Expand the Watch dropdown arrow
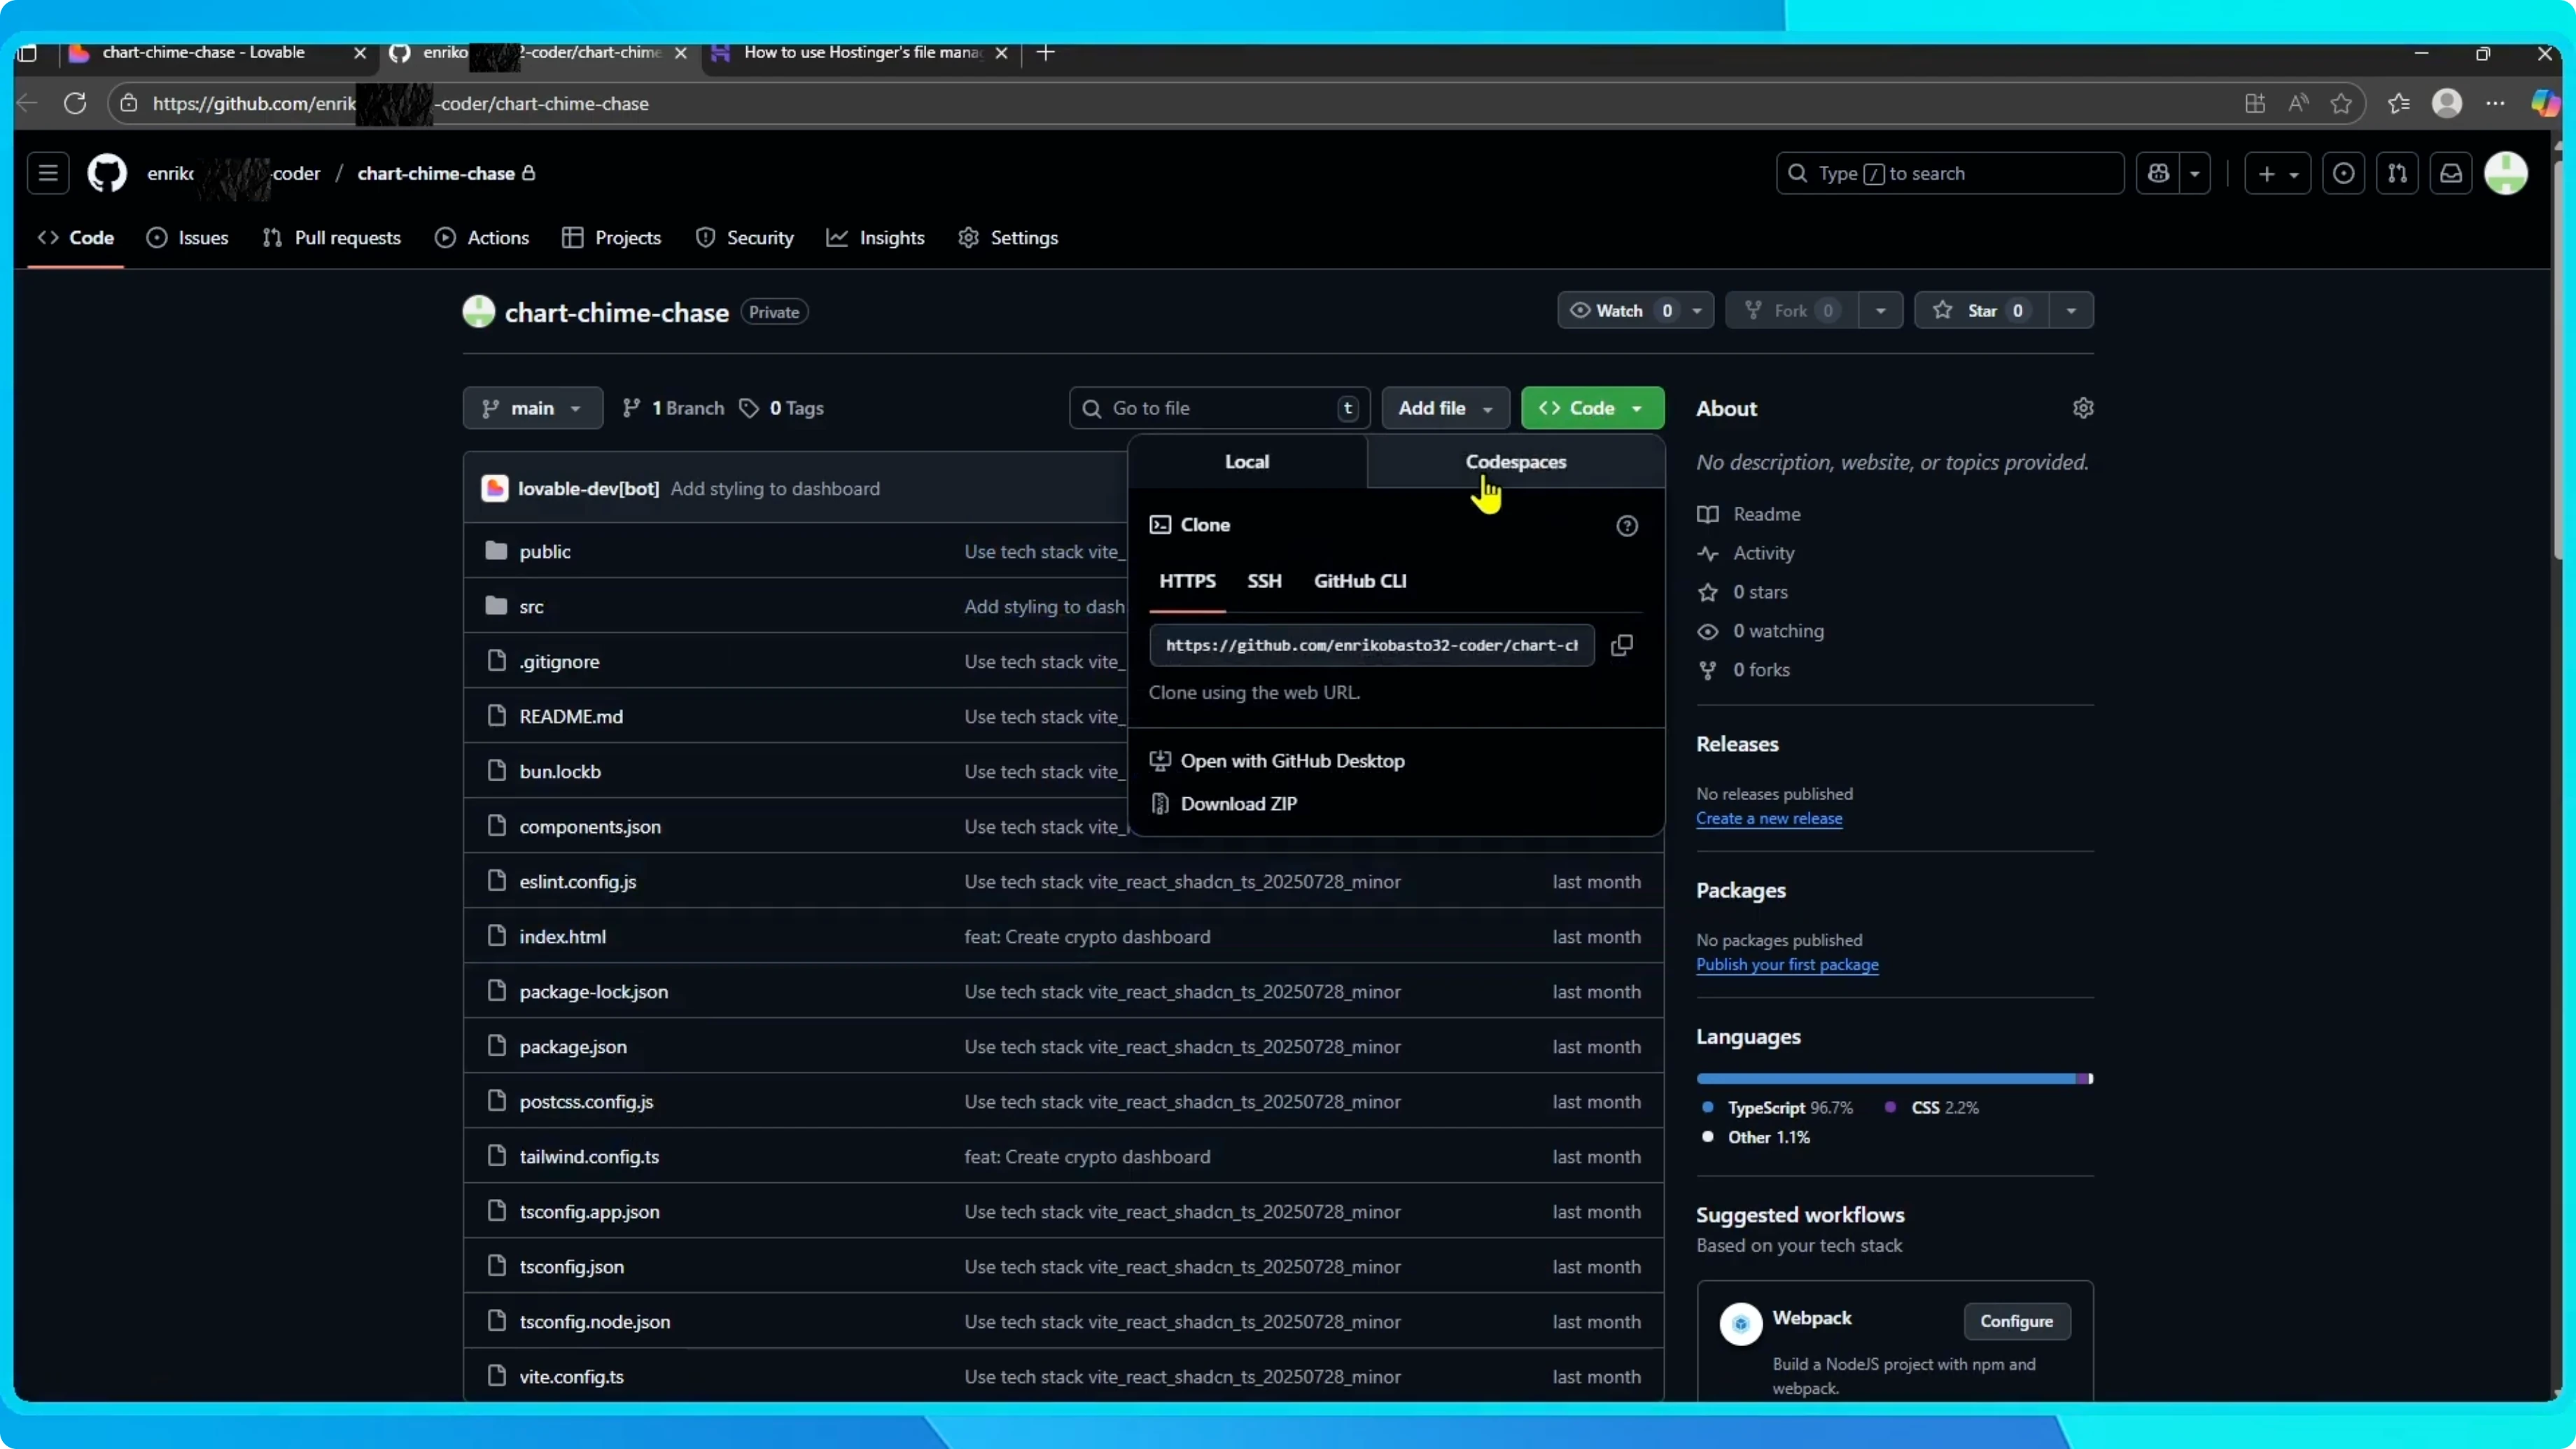This screenshot has height=1449, width=2576. 1697,310
